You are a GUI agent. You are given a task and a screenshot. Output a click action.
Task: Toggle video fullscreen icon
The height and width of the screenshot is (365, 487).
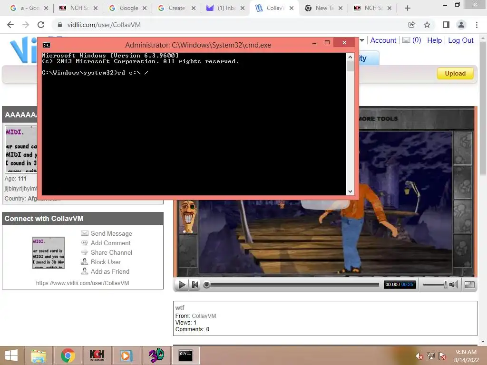pos(469,285)
